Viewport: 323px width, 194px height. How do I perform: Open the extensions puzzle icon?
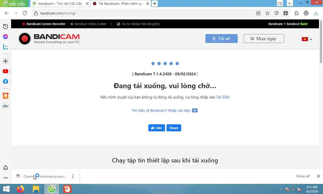297,13
